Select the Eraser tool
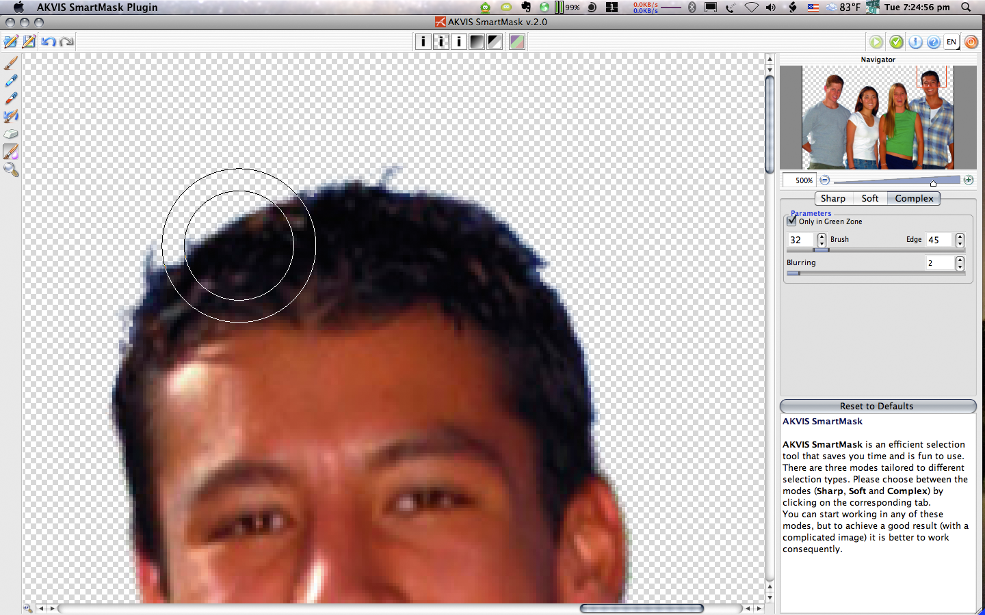 pyautogui.click(x=11, y=134)
